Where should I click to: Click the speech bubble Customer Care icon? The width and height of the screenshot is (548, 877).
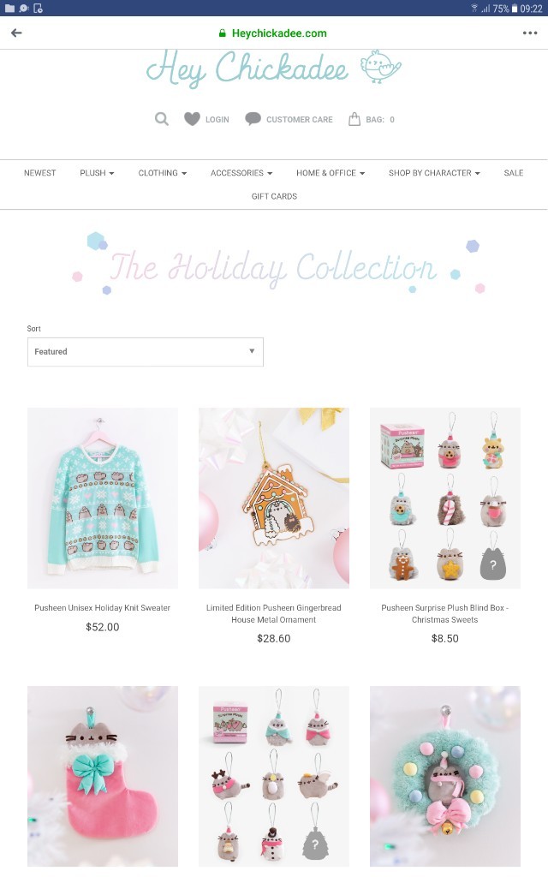253,118
